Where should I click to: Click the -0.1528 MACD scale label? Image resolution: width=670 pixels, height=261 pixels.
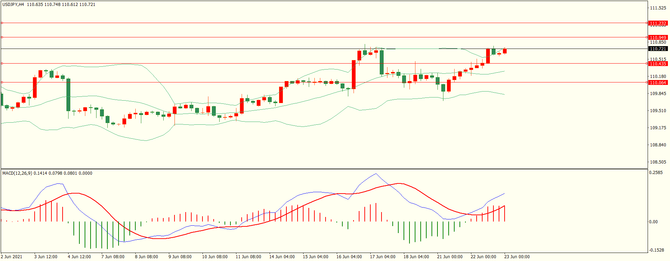(656, 250)
